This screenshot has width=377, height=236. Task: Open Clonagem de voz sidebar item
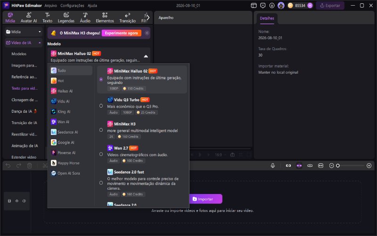coord(25,100)
